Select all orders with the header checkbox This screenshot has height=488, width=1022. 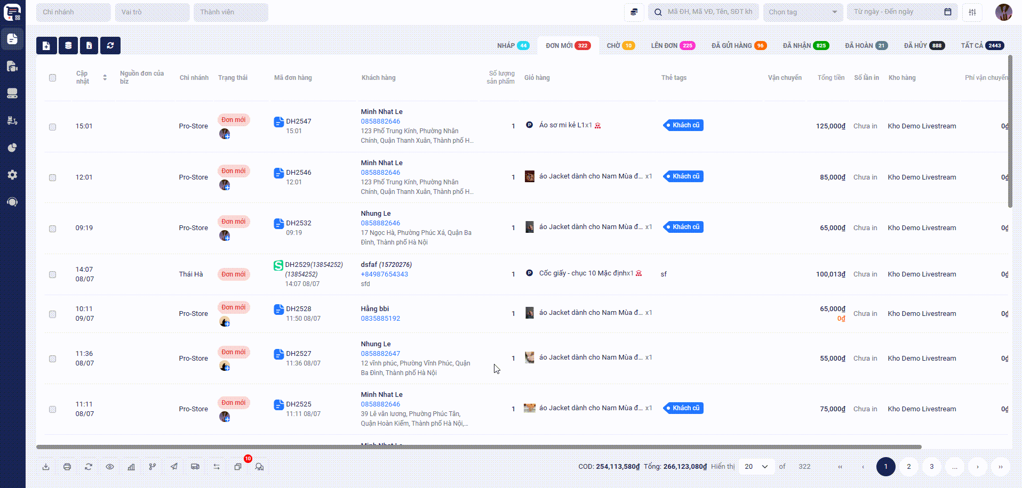[52, 78]
